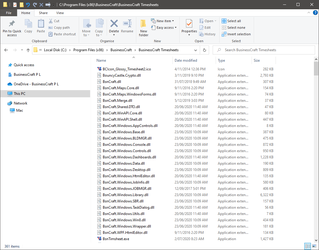Viewport: 319px width, 250px height.
Task: Open the Customize Quick Access Toolbar dropdown
Action: click(x=53, y=5)
